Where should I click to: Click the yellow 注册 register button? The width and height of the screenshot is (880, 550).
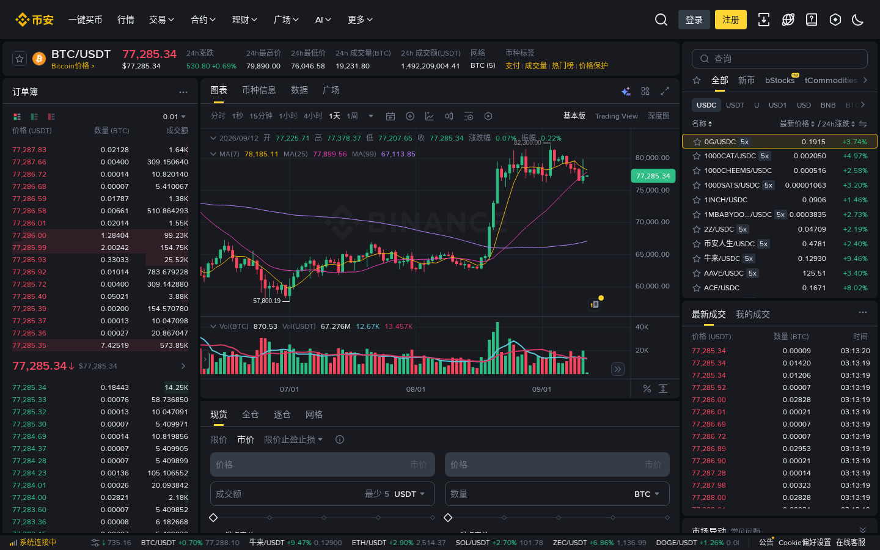click(731, 20)
